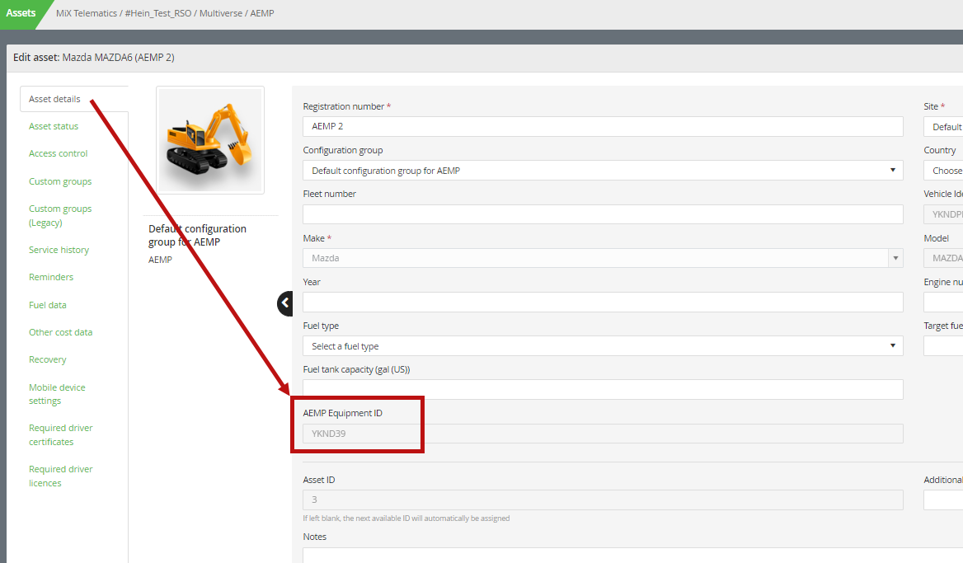Image resolution: width=963 pixels, height=563 pixels.
Task: Click the Registration number field
Action: click(603, 126)
